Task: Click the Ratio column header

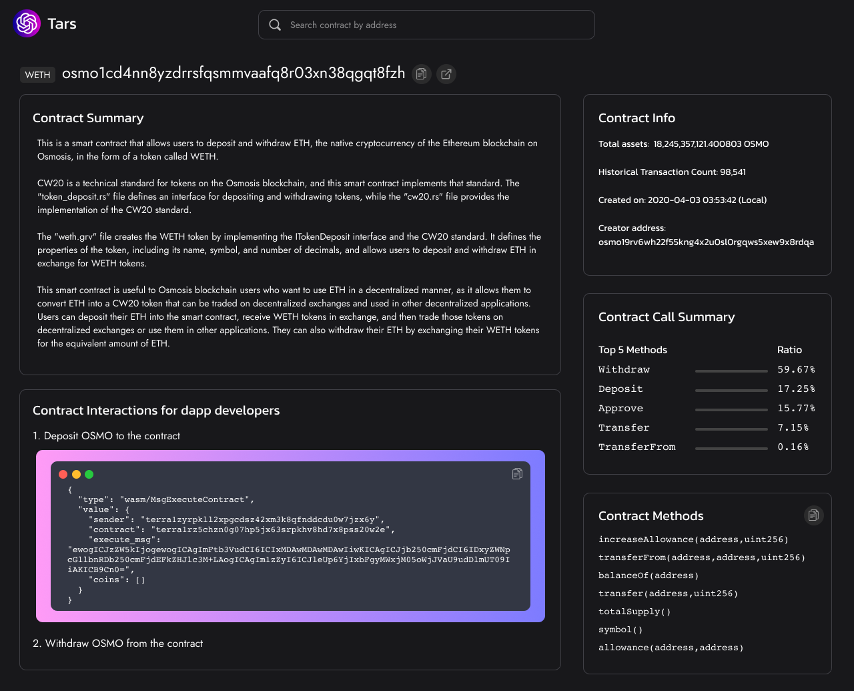Action: tap(789, 350)
